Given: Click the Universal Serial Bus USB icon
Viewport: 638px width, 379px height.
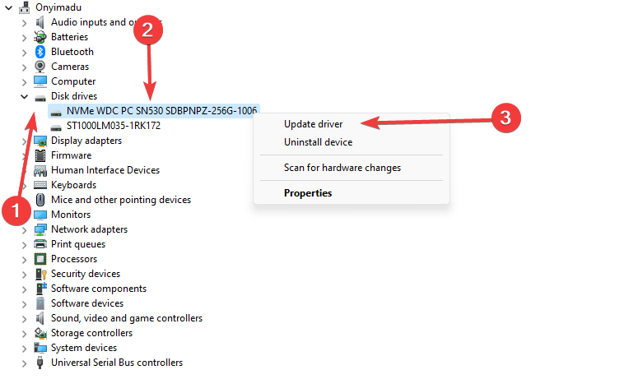Looking at the screenshot, I should [x=40, y=363].
